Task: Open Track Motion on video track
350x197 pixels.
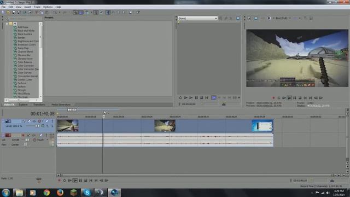Action: coord(29,121)
